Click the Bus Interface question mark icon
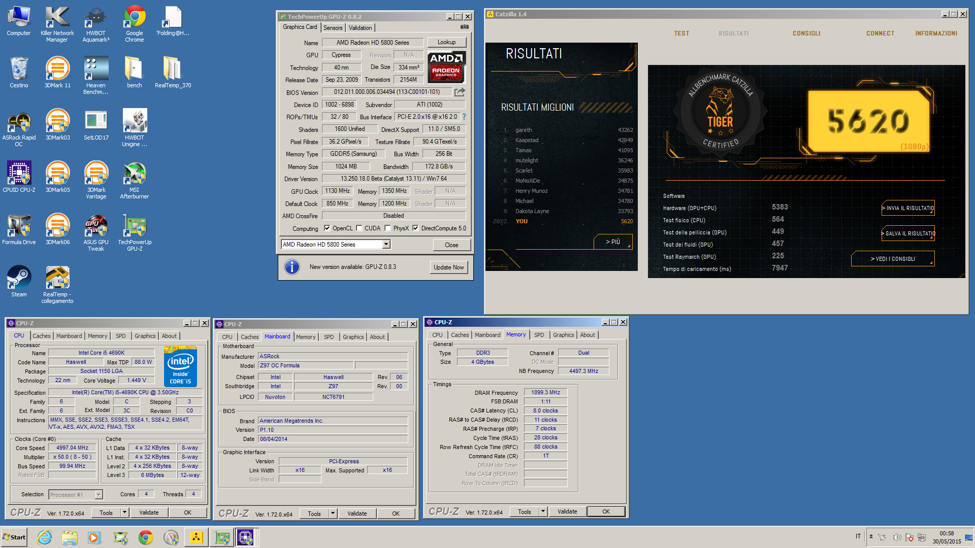This screenshot has height=548, width=975. pyautogui.click(x=464, y=117)
